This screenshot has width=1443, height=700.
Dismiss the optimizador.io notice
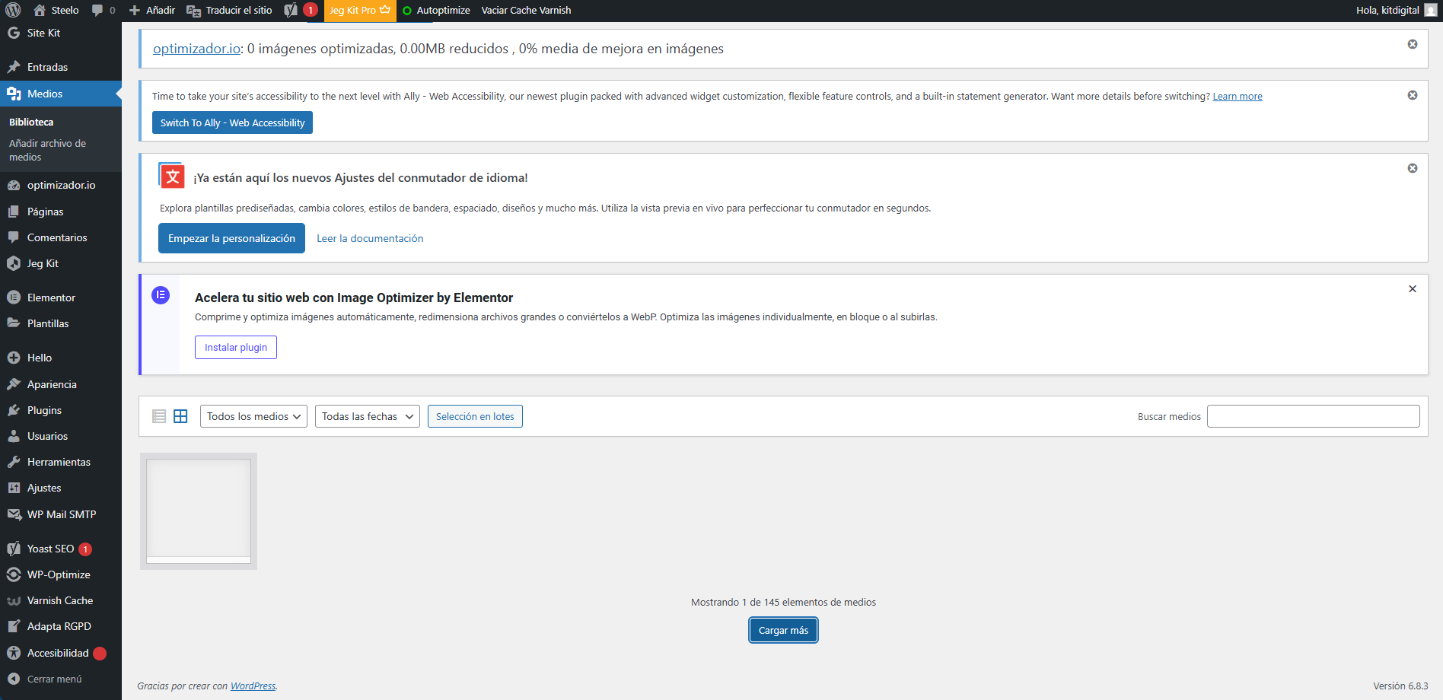tap(1412, 44)
